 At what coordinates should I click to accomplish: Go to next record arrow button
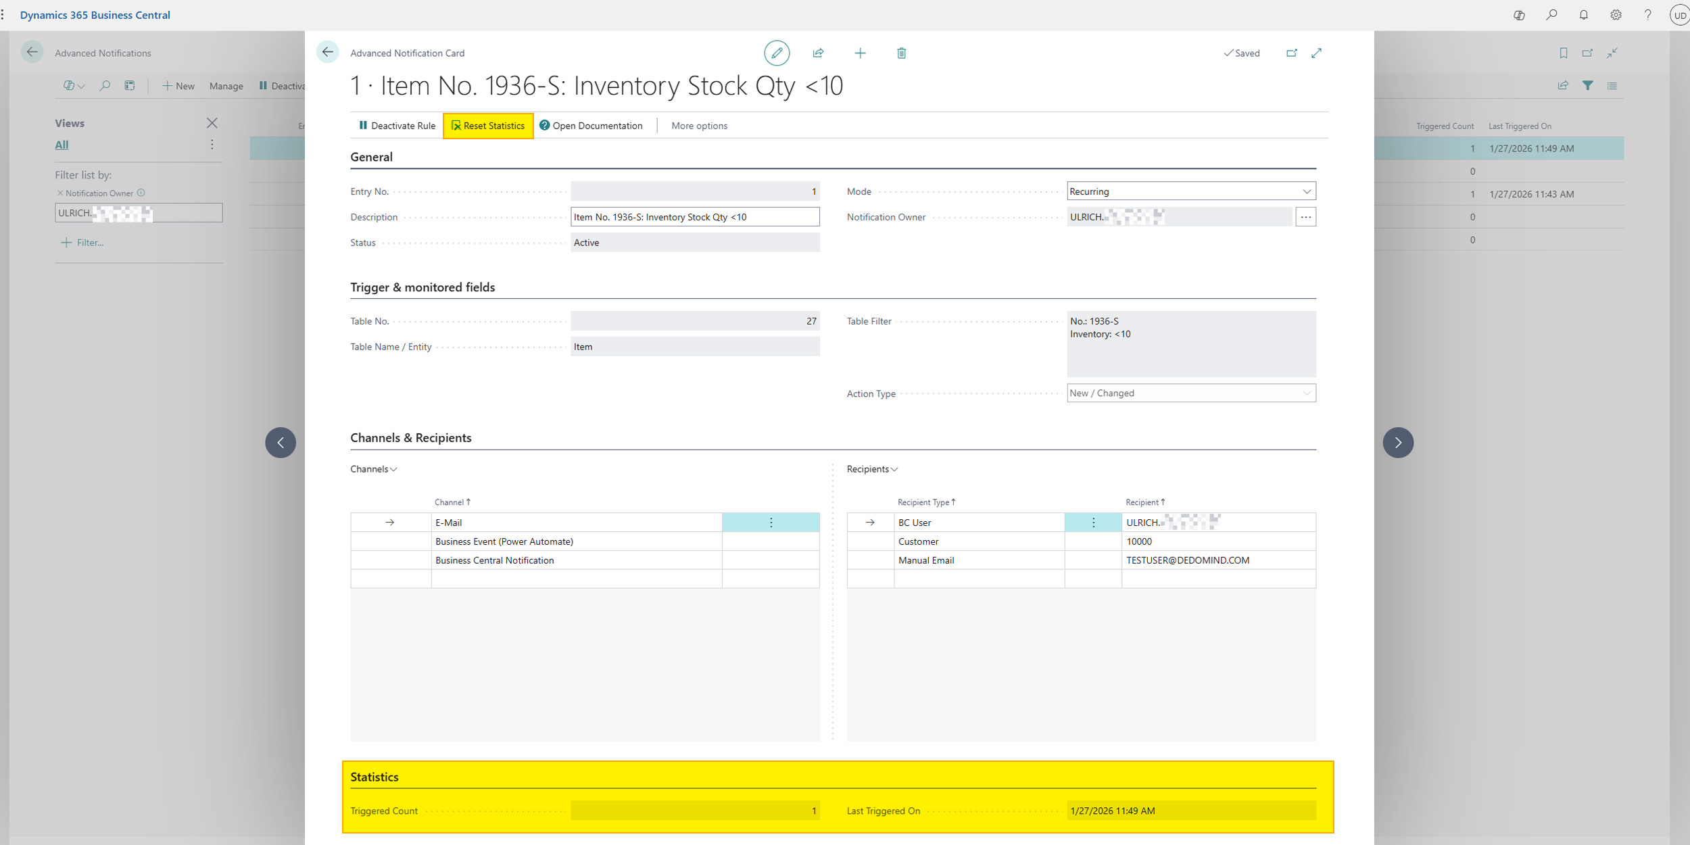coord(1398,443)
